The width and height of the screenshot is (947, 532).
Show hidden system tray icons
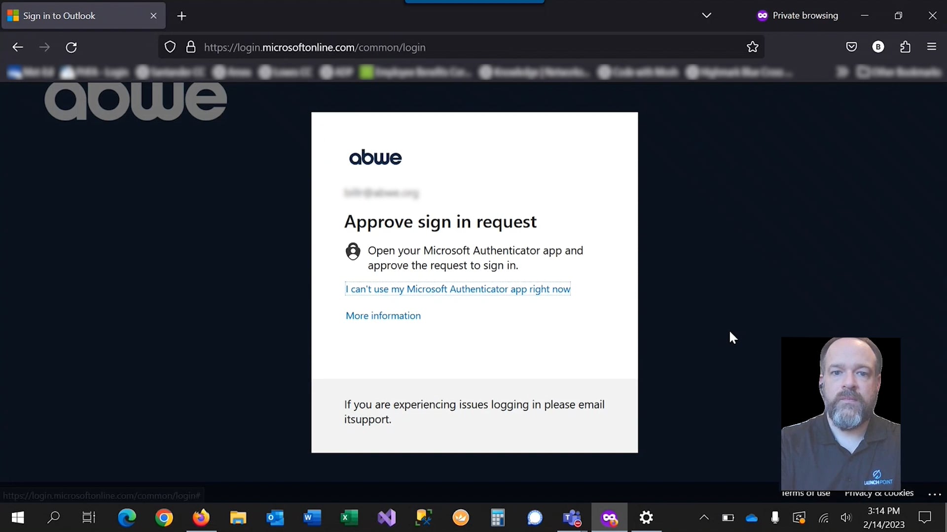[x=704, y=517]
